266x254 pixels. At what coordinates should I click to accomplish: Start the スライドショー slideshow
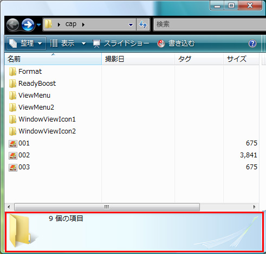coord(121,43)
